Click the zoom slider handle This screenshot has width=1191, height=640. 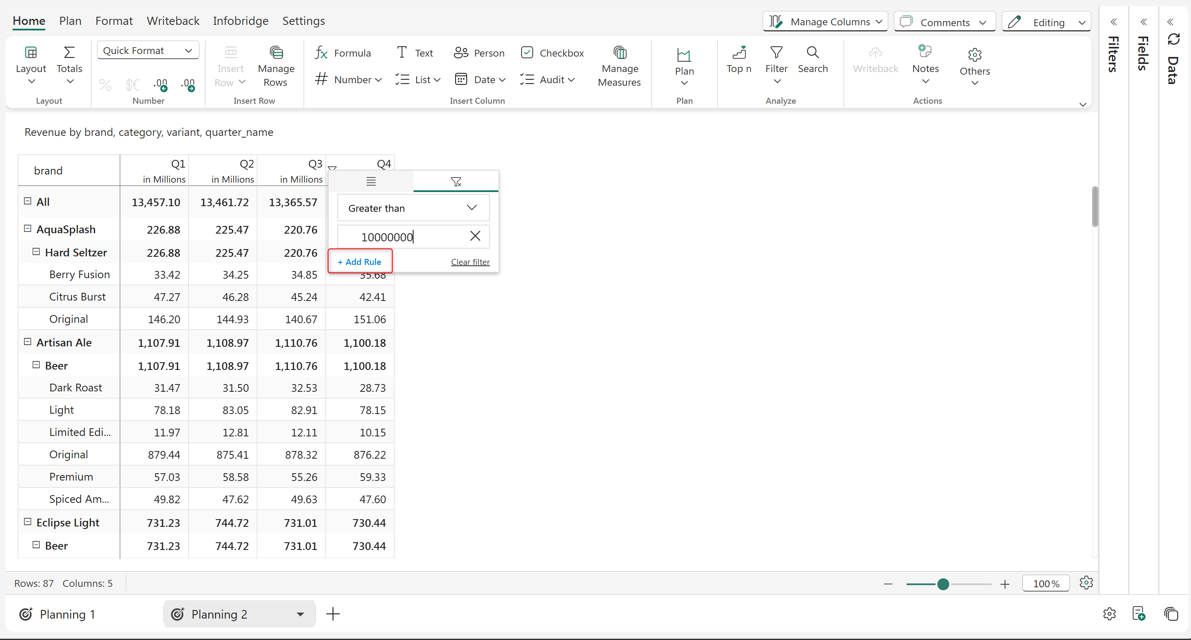click(x=943, y=584)
